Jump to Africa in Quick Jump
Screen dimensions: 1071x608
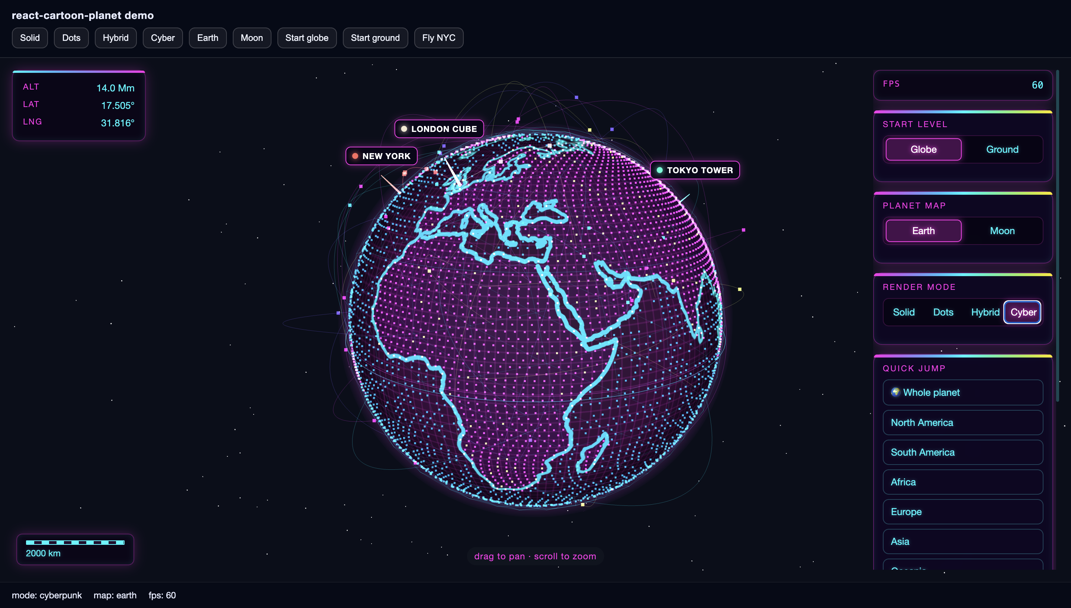coord(963,482)
